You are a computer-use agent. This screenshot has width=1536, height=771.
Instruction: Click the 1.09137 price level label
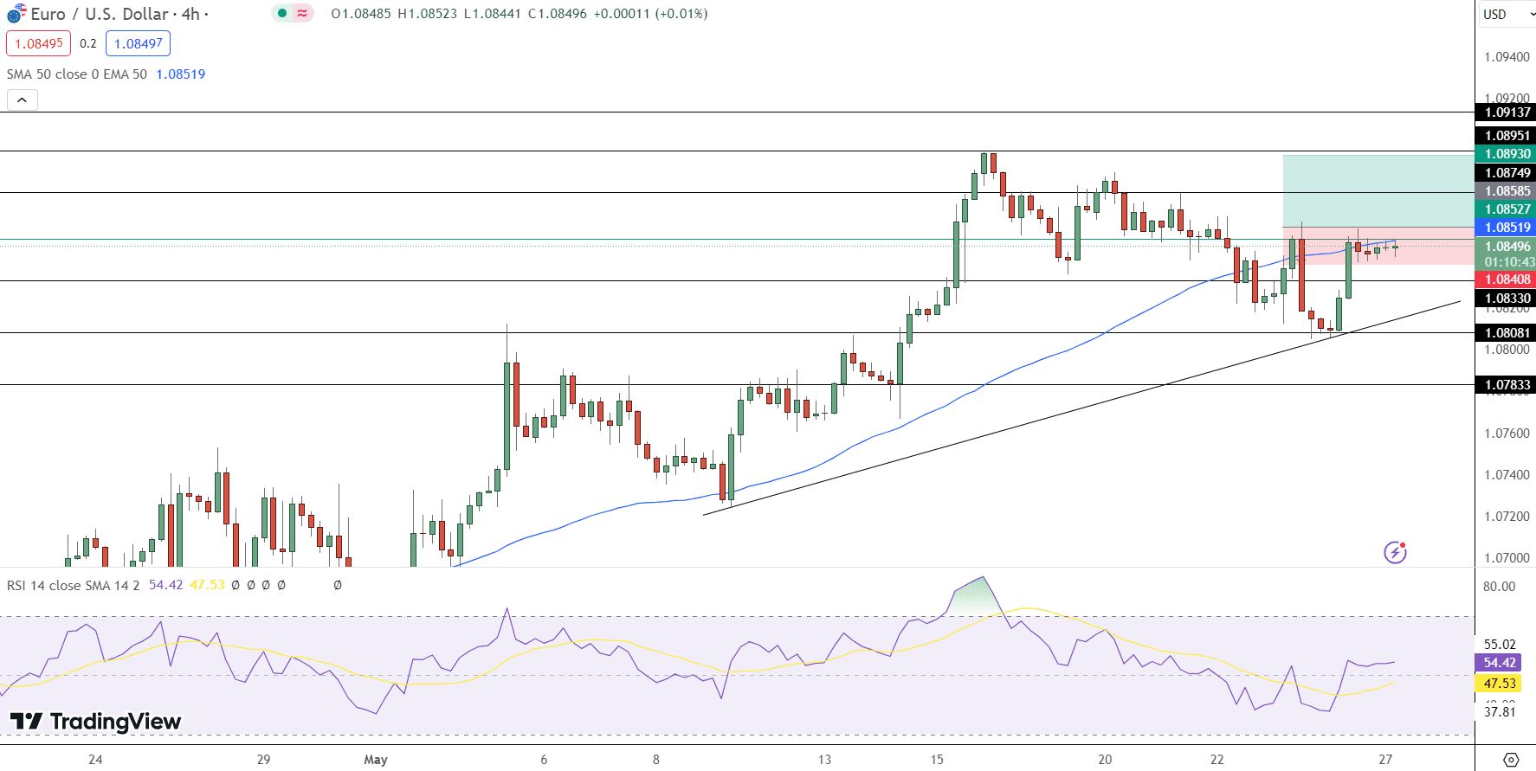point(1506,112)
